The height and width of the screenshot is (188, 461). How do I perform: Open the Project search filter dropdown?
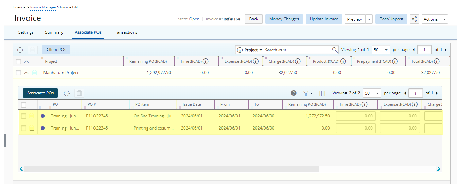[x=253, y=50]
